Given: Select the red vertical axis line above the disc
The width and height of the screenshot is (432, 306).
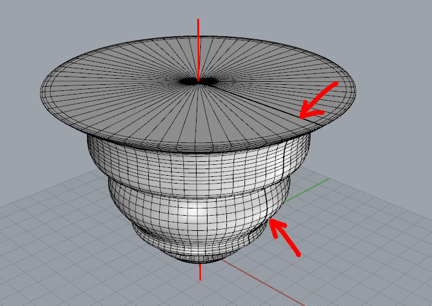Looking at the screenshot, I should click(x=198, y=50).
